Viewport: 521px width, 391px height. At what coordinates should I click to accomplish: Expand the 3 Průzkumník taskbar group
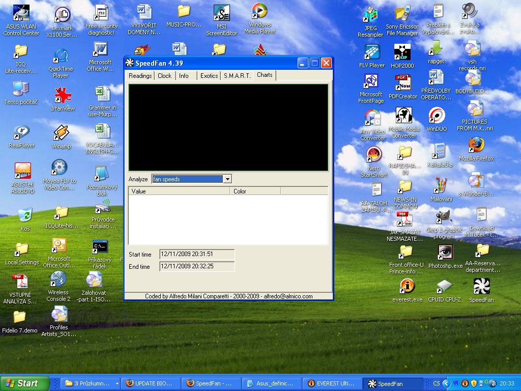91,383
